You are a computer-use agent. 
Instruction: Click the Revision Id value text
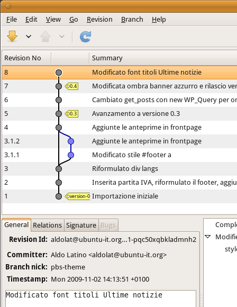(x=123, y=239)
